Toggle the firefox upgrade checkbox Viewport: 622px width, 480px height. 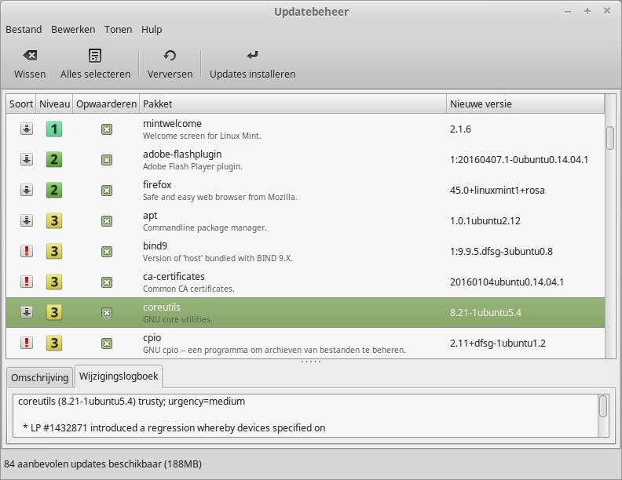tap(107, 191)
